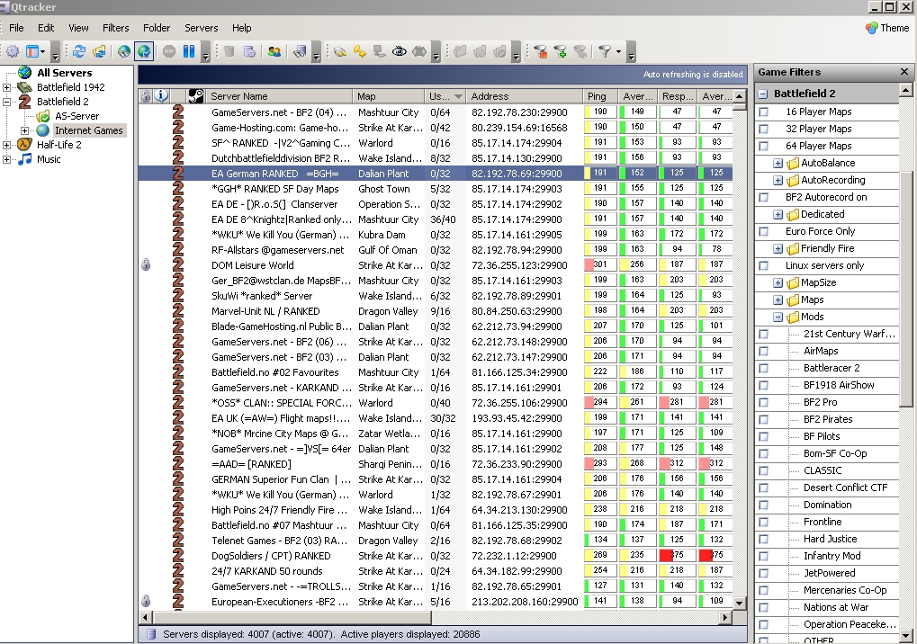Open the Filters menu
The width and height of the screenshot is (917, 644).
(116, 28)
